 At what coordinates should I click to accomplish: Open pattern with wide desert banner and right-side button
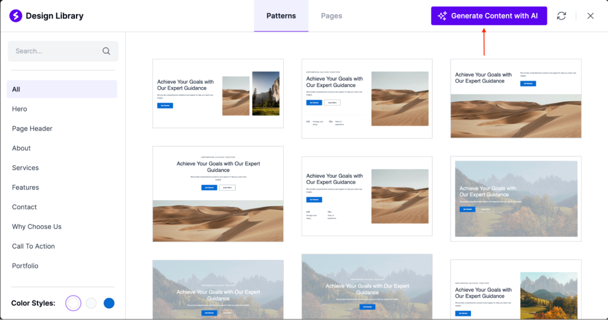click(x=516, y=98)
